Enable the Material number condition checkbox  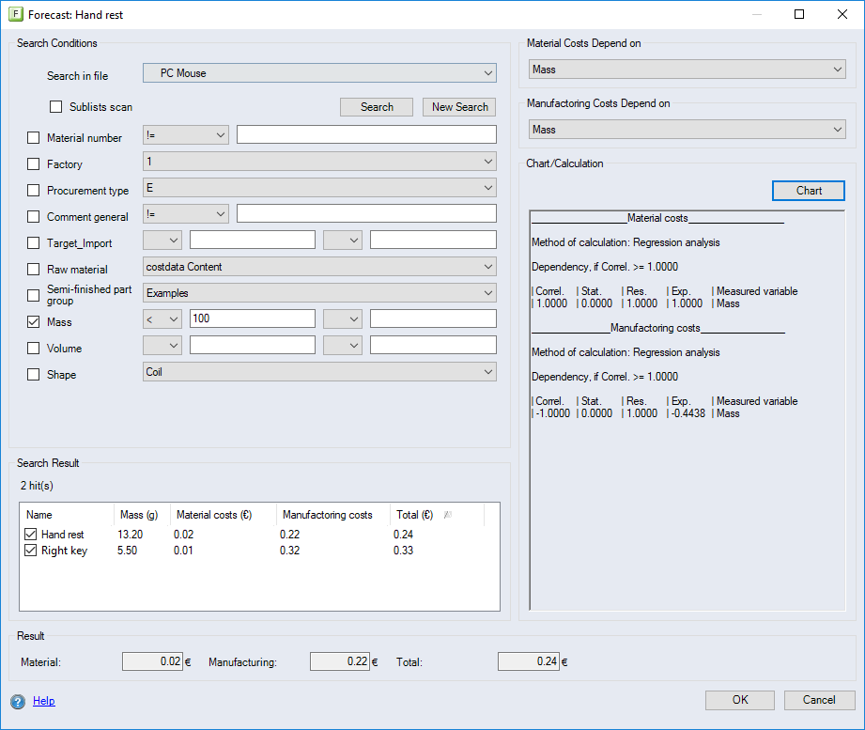click(x=34, y=138)
